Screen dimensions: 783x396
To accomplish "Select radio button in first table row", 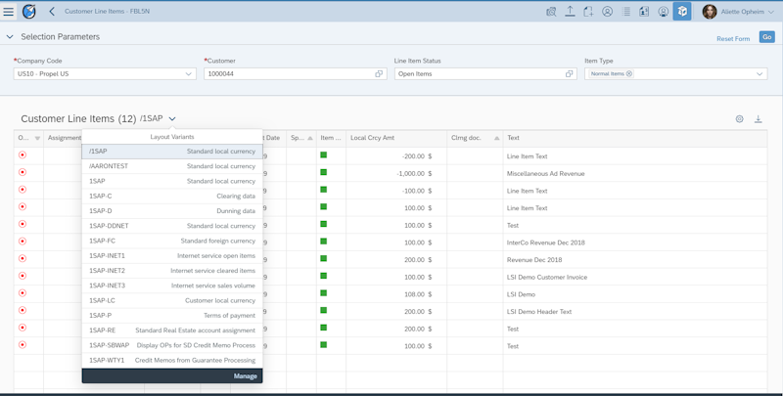I will [23, 155].
